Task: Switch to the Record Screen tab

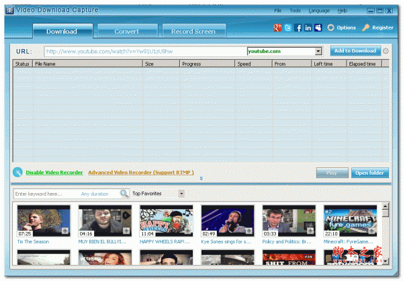Action: pyautogui.click(x=193, y=32)
